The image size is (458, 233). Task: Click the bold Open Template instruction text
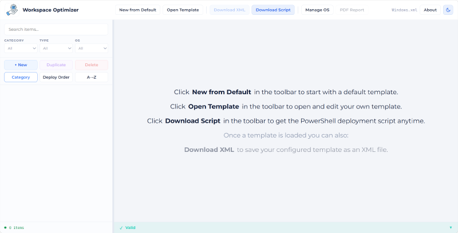(x=214, y=107)
